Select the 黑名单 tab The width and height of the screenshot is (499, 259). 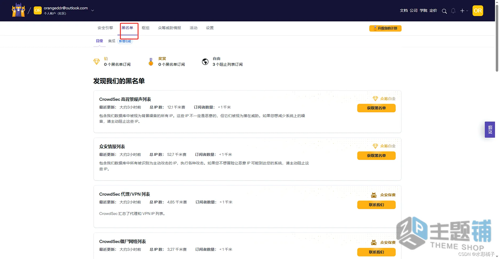127,28
